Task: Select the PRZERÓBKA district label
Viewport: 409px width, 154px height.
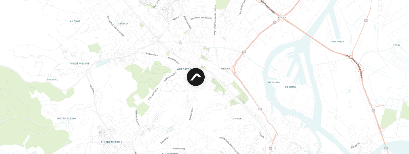Action: 338,42
